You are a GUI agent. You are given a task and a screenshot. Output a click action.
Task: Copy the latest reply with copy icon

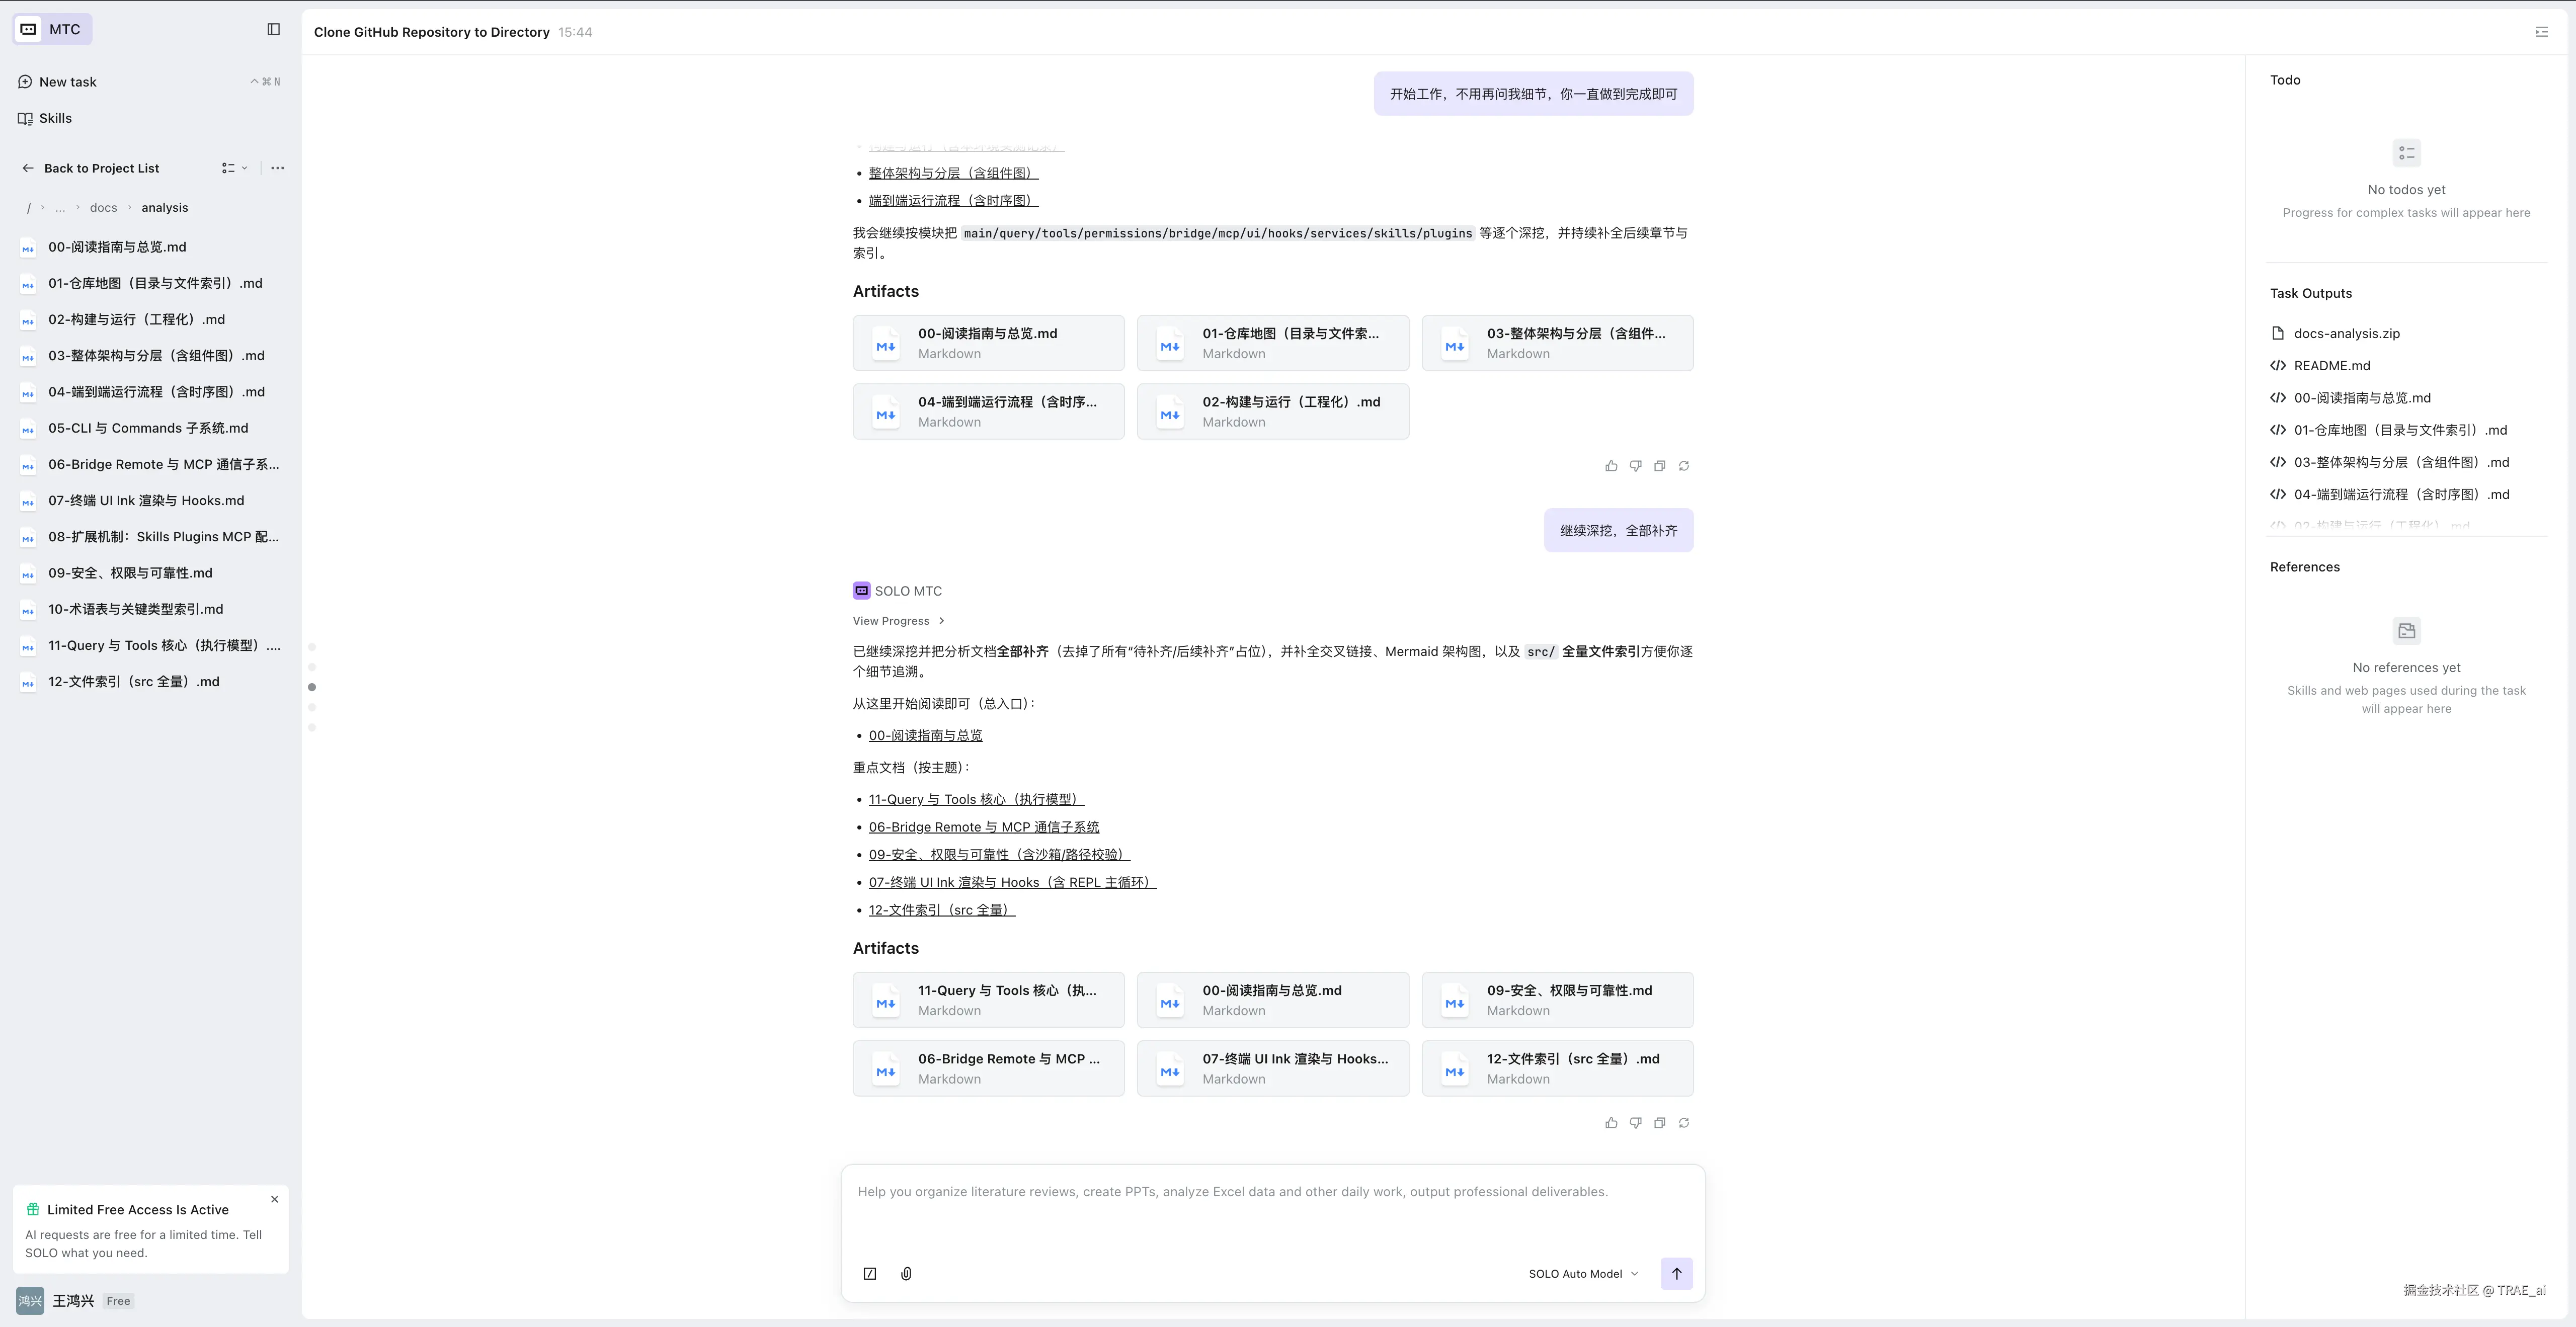tap(1659, 1123)
